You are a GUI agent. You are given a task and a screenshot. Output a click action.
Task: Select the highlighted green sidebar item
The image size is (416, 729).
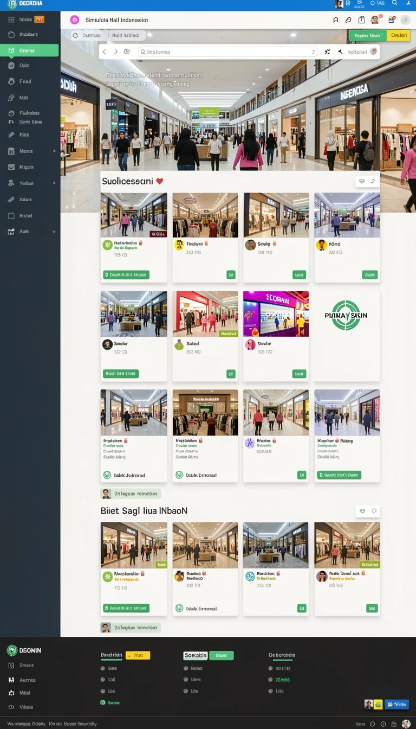30,50
